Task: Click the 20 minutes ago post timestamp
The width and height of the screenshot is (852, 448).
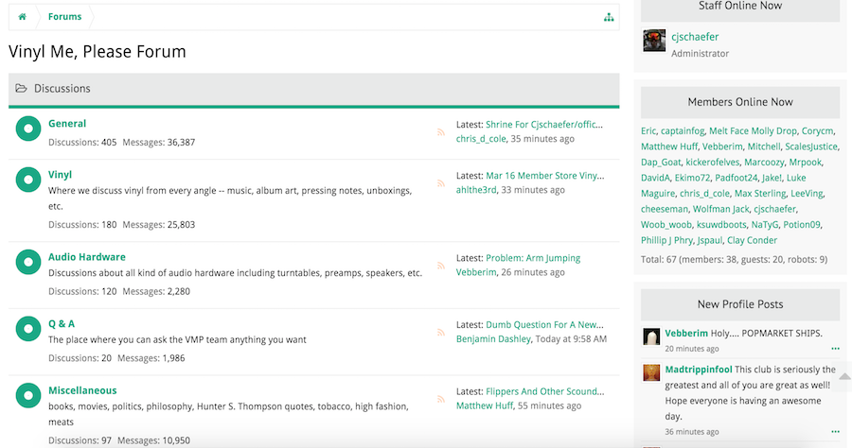Action: tap(692, 349)
